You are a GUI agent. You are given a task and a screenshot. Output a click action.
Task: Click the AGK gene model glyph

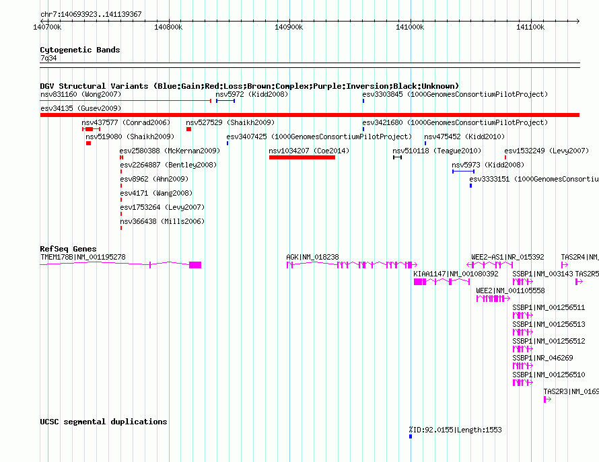(x=352, y=264)
